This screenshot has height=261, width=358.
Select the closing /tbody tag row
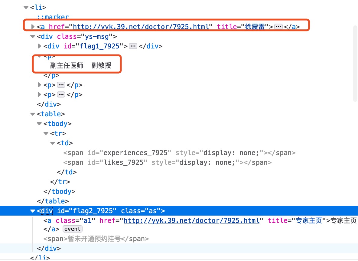tap(59, 192)
